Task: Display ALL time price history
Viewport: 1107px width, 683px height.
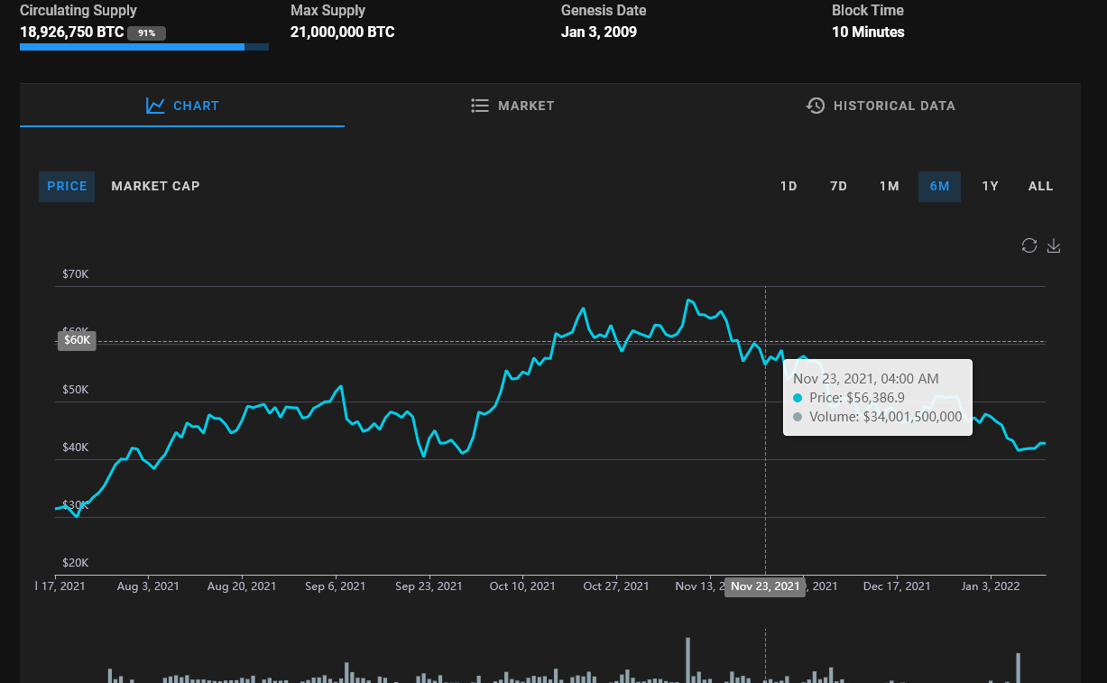Action: pyautogui.click(x=1040, y=186)
